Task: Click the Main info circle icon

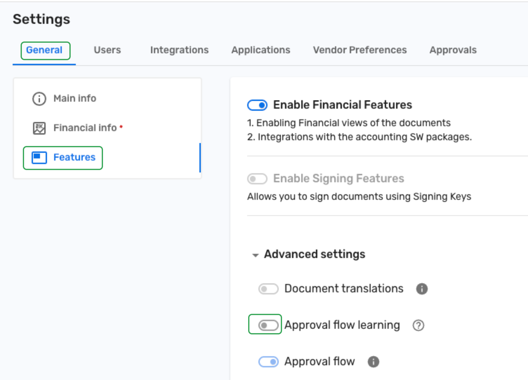Action: coord(39,99)
